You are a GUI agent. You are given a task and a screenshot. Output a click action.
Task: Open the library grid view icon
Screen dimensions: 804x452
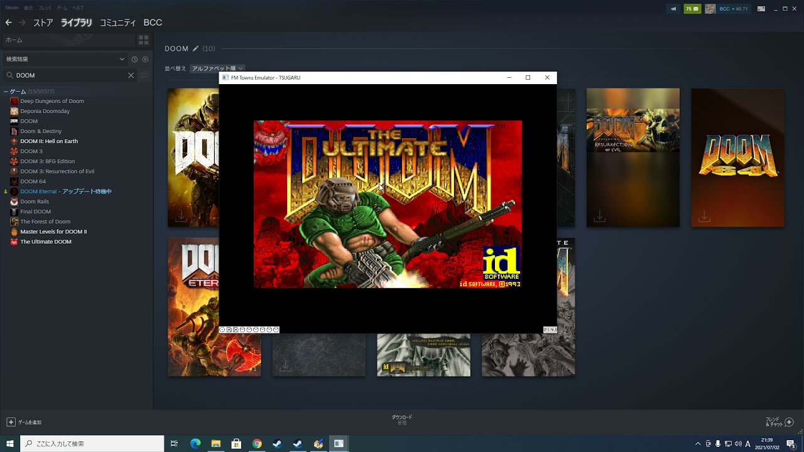[x=144, y=40]
